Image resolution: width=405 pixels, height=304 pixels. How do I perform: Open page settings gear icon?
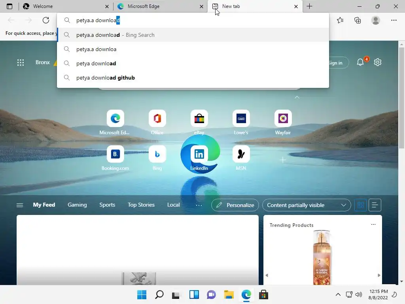click(x=378, y=62)
